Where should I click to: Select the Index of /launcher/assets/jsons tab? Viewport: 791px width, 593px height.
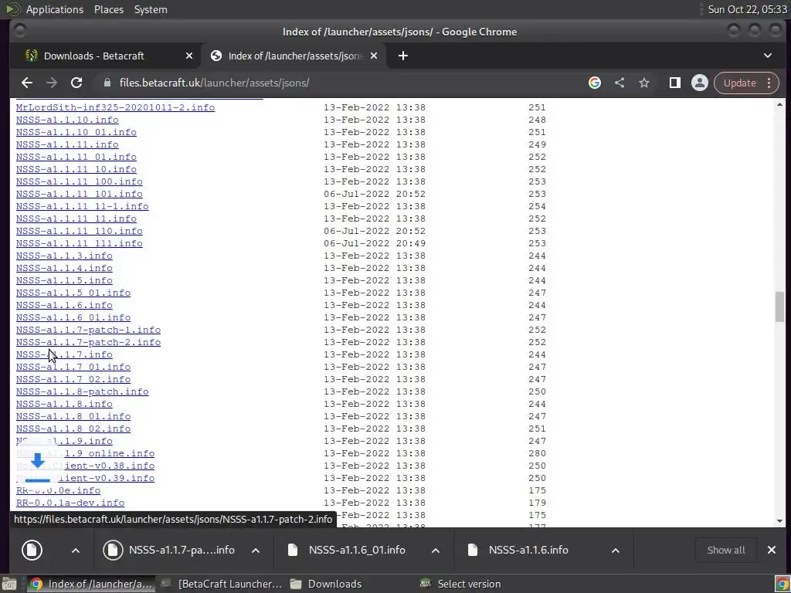tap(294, 56)
